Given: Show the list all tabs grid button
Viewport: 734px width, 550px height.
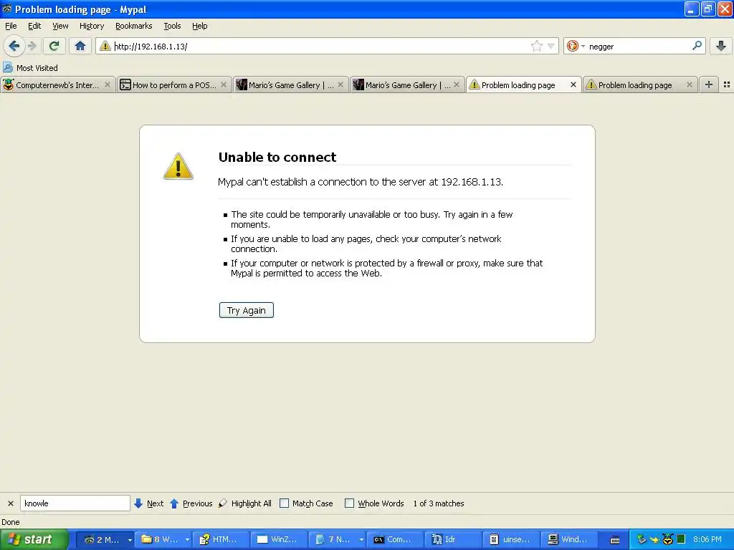Looking at the screenshot, I should pos(727,85).
